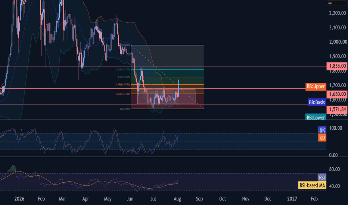Click the May label on time axis

[108, 199]
